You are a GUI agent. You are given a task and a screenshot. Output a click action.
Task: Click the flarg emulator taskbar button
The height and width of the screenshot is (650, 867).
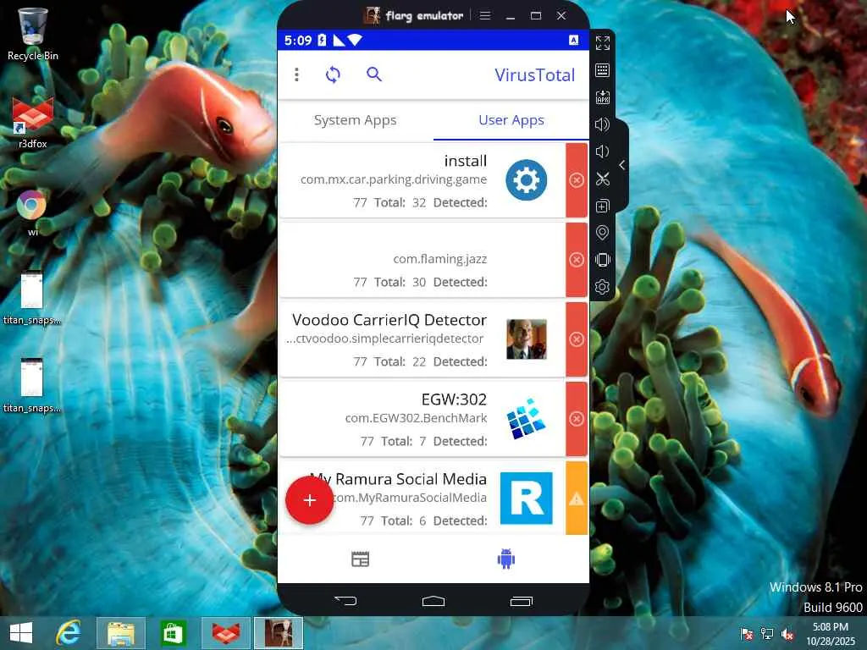pyautogui.click(x=278, y=633)
